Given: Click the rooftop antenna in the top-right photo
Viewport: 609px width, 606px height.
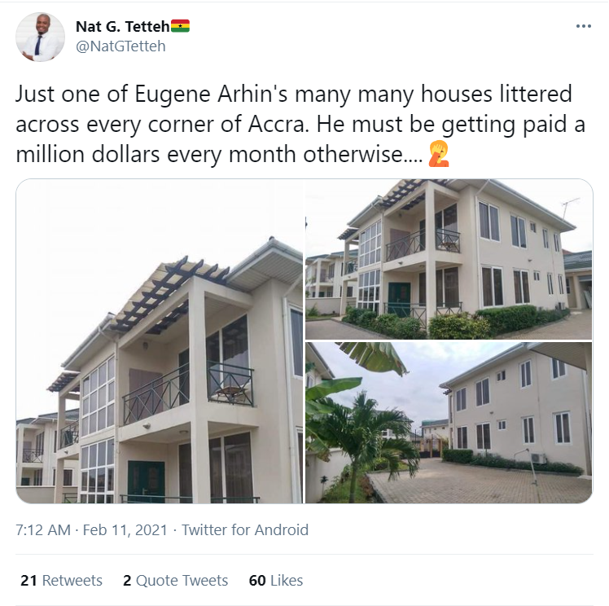Looking at the screenshot, I should coord(568,205).
